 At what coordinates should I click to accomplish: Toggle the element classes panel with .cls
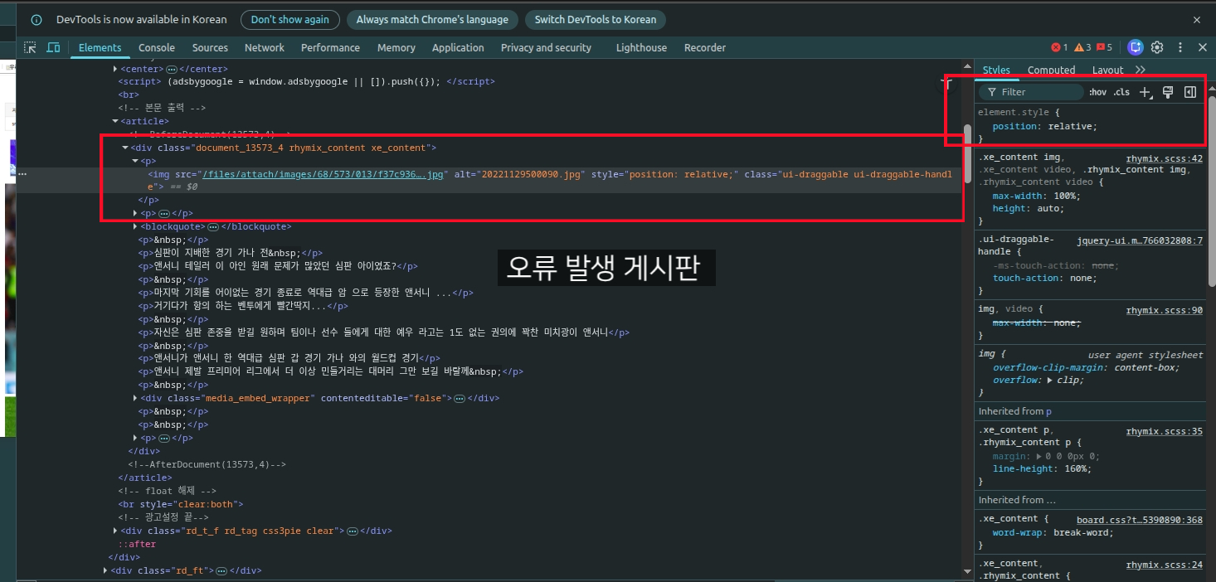pos(1121,92)
